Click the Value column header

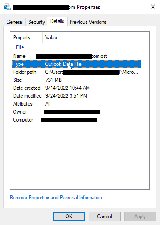tap(92, 38)
